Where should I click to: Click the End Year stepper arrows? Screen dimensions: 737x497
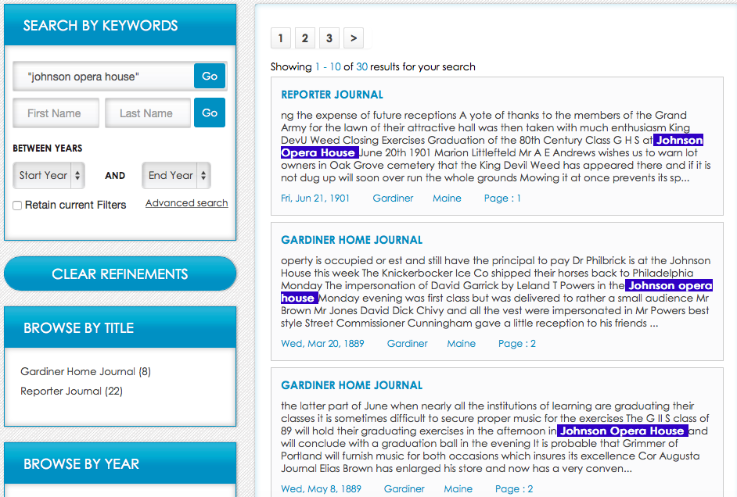(x=203, y=175)
